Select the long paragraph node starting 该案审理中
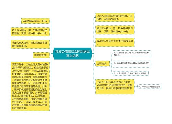Viewport: 172px width, 124px height. point(30,86)
